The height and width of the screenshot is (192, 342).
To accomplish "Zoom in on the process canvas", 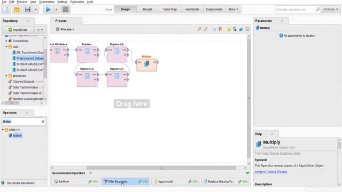I will pos(199,29).
